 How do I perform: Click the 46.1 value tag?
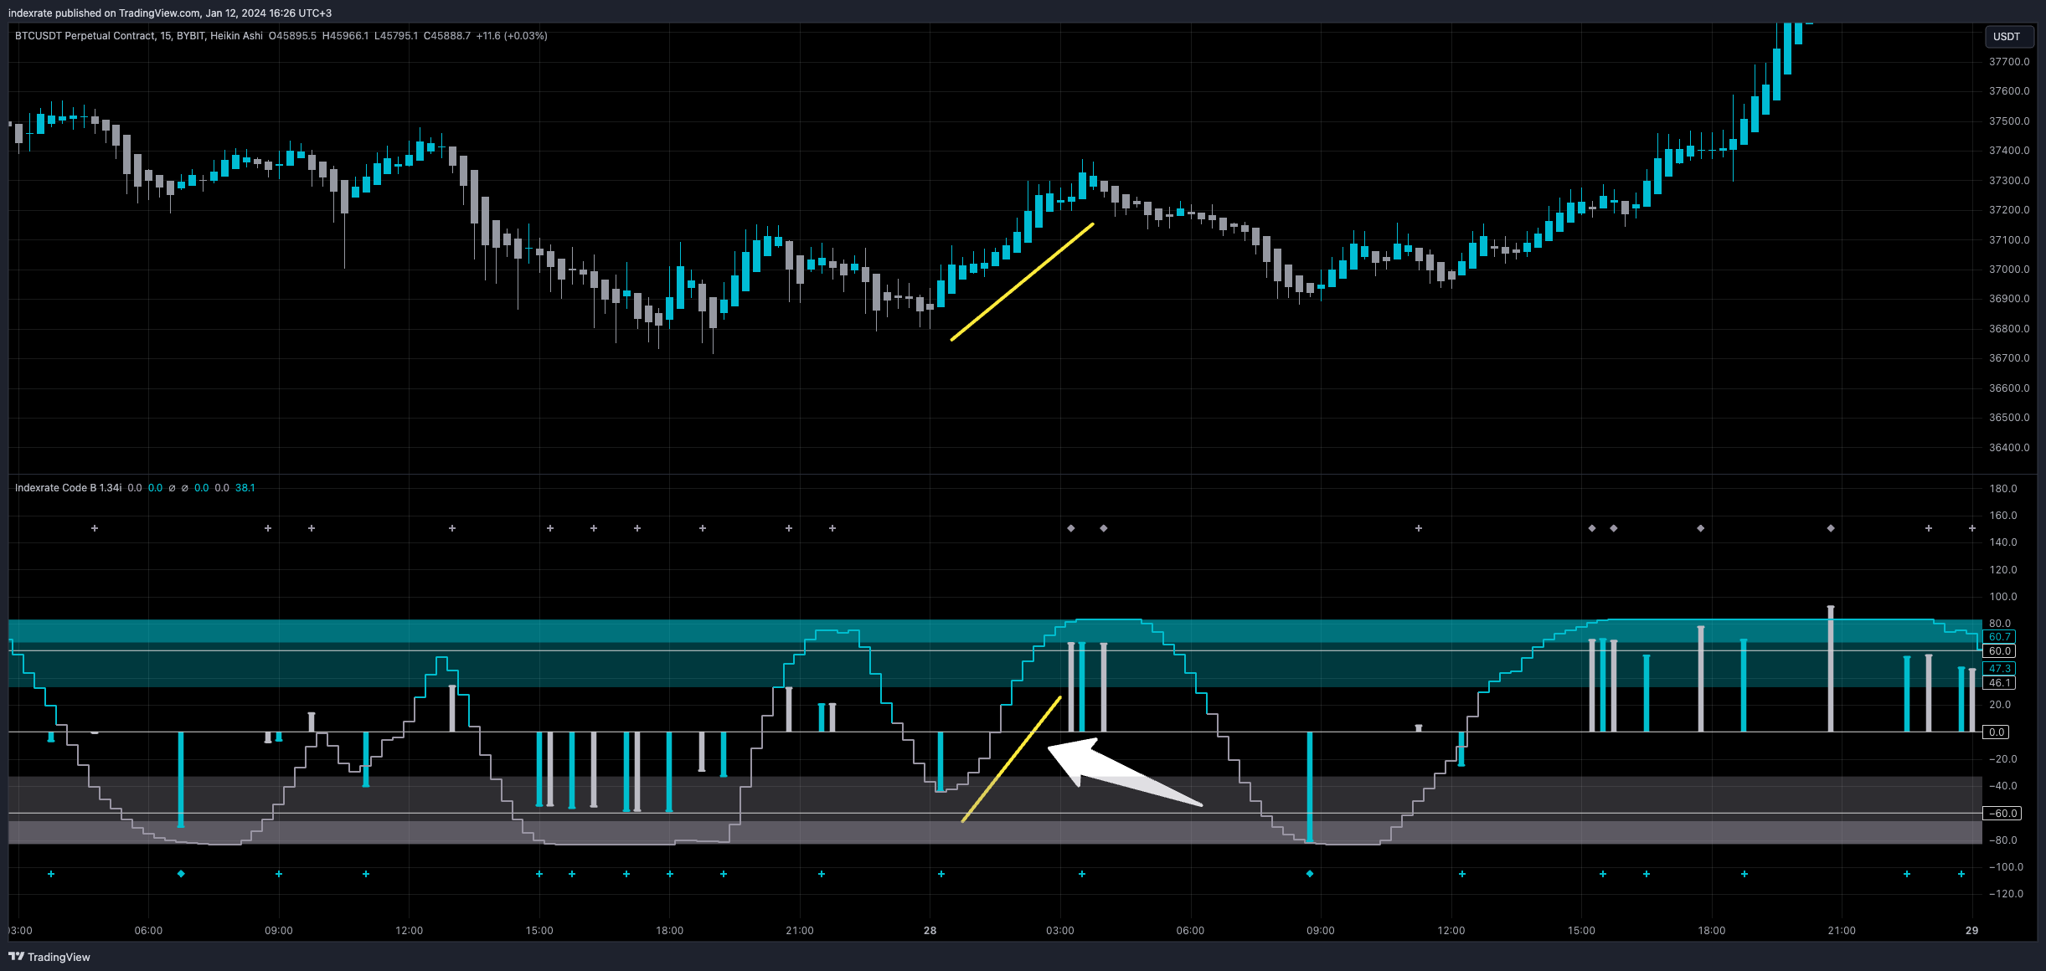click(1999, 683)
